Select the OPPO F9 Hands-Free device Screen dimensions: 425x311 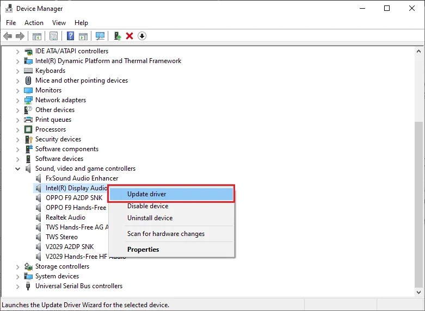(x=76, y=208)
